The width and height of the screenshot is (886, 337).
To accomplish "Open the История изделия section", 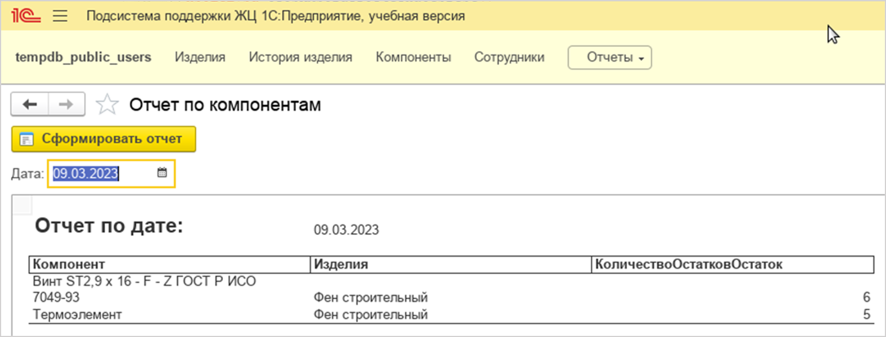I will click(x=300, y=57).
